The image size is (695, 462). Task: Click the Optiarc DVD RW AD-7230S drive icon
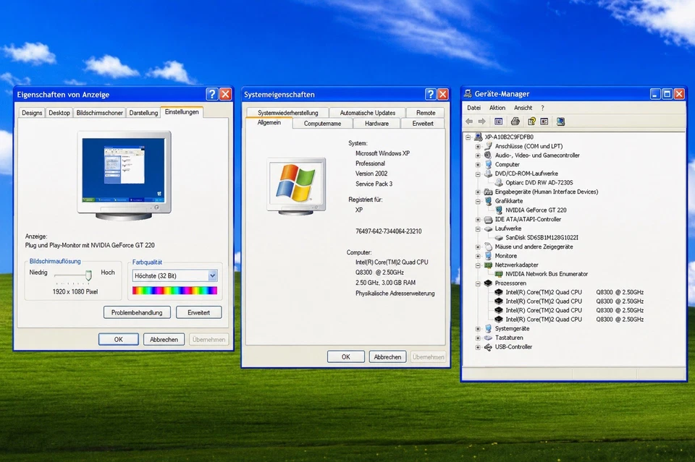tap(499, 182)
